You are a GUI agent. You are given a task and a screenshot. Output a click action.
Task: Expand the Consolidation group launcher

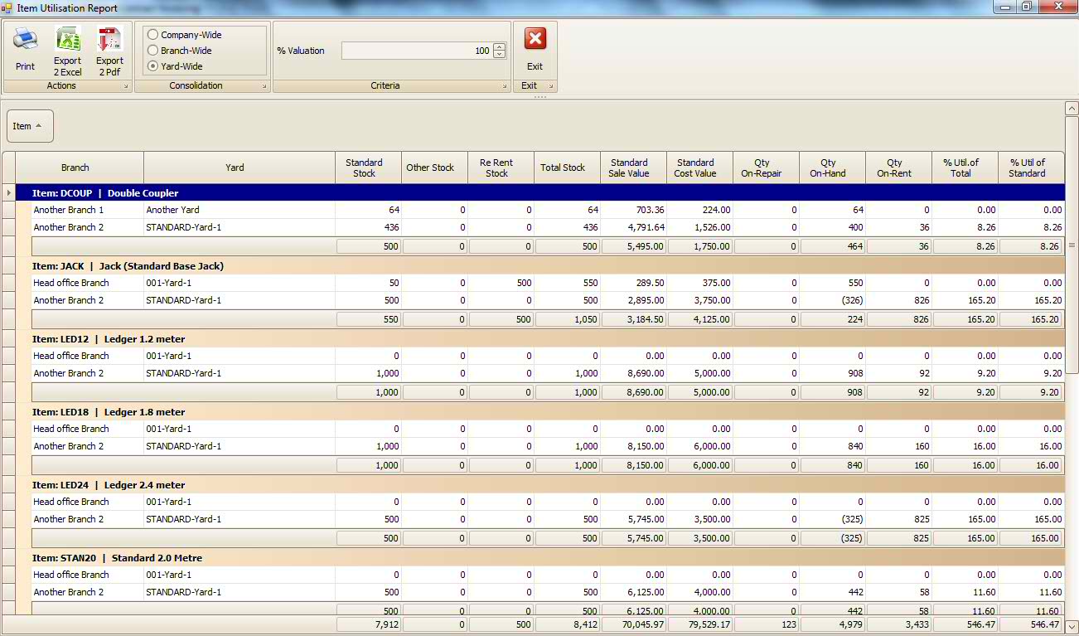[x=264, y=86]
